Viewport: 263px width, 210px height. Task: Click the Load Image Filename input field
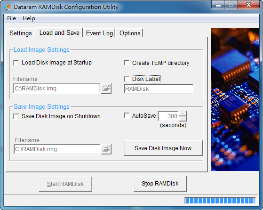coord(56,89)
